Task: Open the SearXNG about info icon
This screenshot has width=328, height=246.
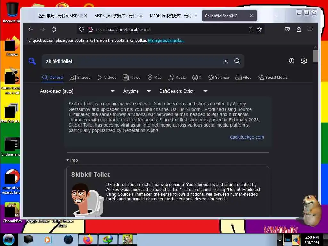Action: tap(291, 61)
